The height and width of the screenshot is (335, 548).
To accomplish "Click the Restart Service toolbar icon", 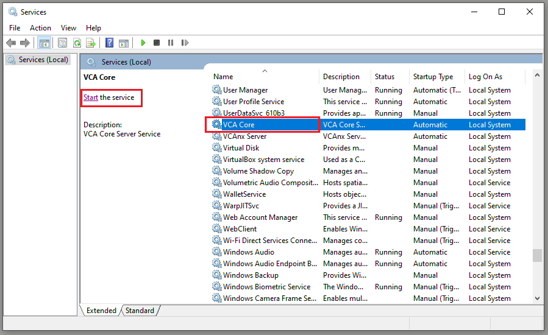I will 184,43.
